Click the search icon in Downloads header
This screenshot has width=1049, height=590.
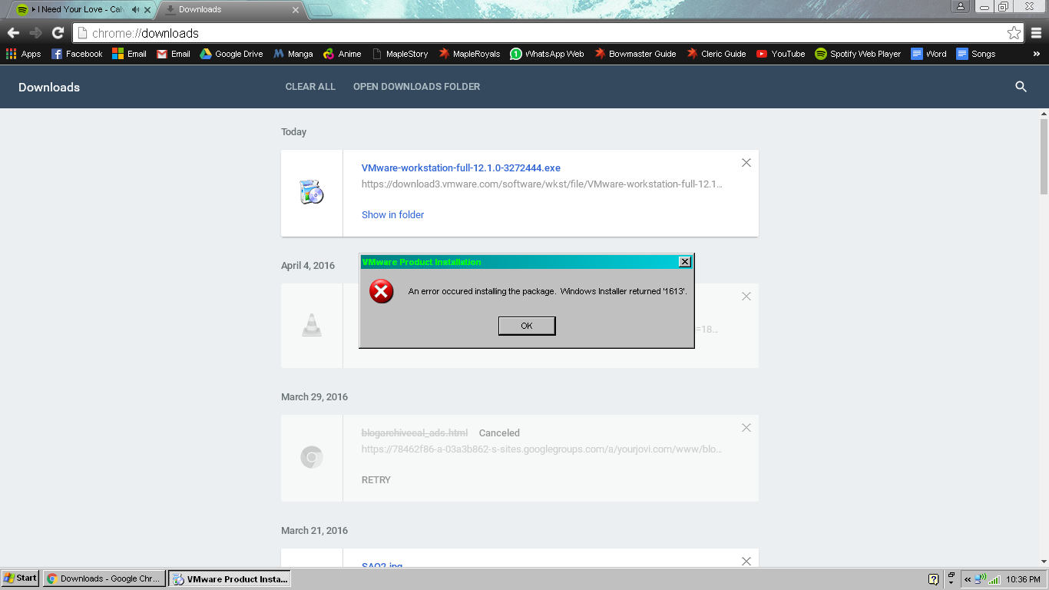(1021, 87)
